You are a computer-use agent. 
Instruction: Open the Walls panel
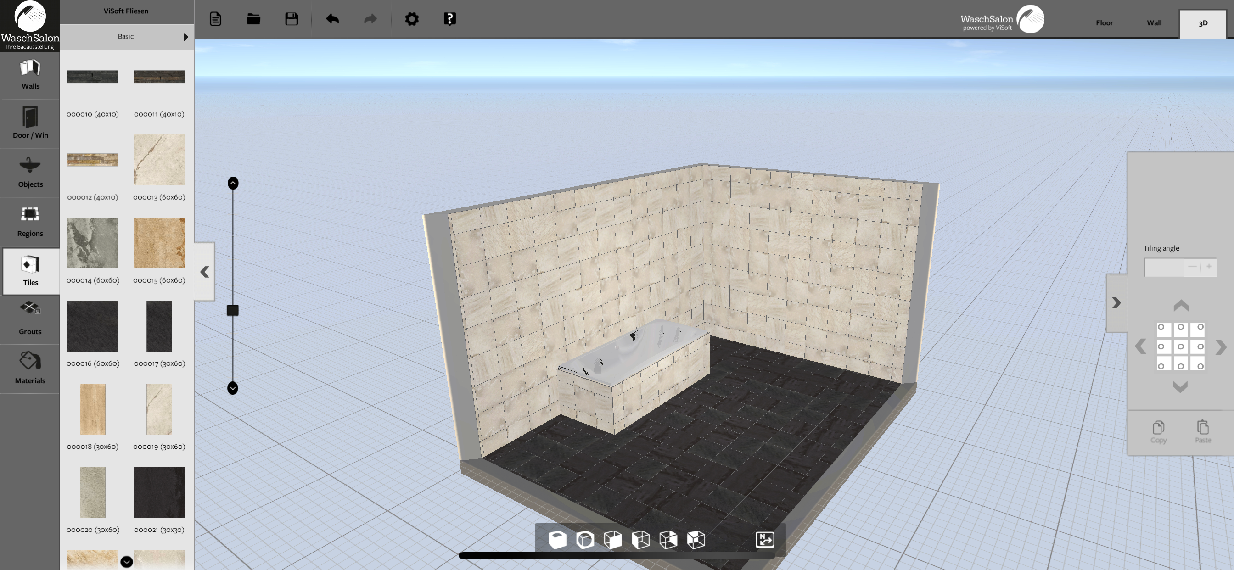(x=30, y=75)
